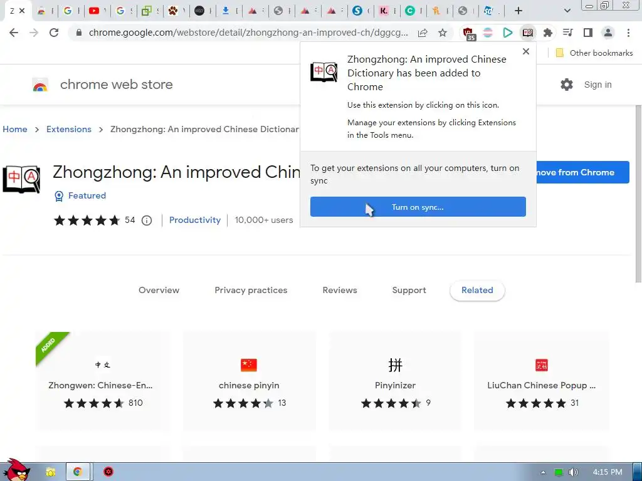Click the chrome web store title
Viewport: 642px width, 481px height.
pyautogui.click(x=116, y=85)
